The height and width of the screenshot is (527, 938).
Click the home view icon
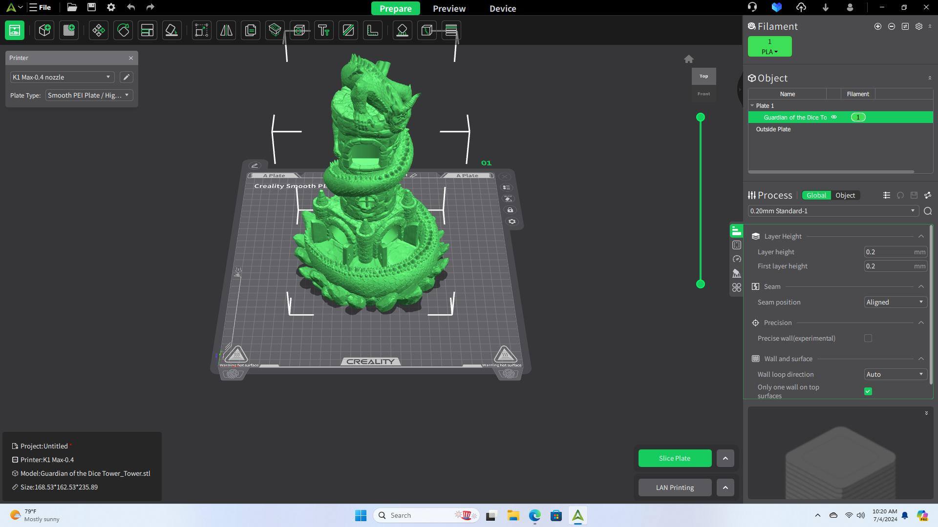pos(688,59)
